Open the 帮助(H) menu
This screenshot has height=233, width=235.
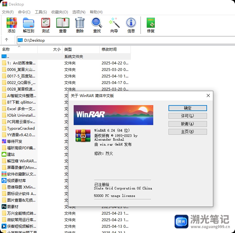96,12
